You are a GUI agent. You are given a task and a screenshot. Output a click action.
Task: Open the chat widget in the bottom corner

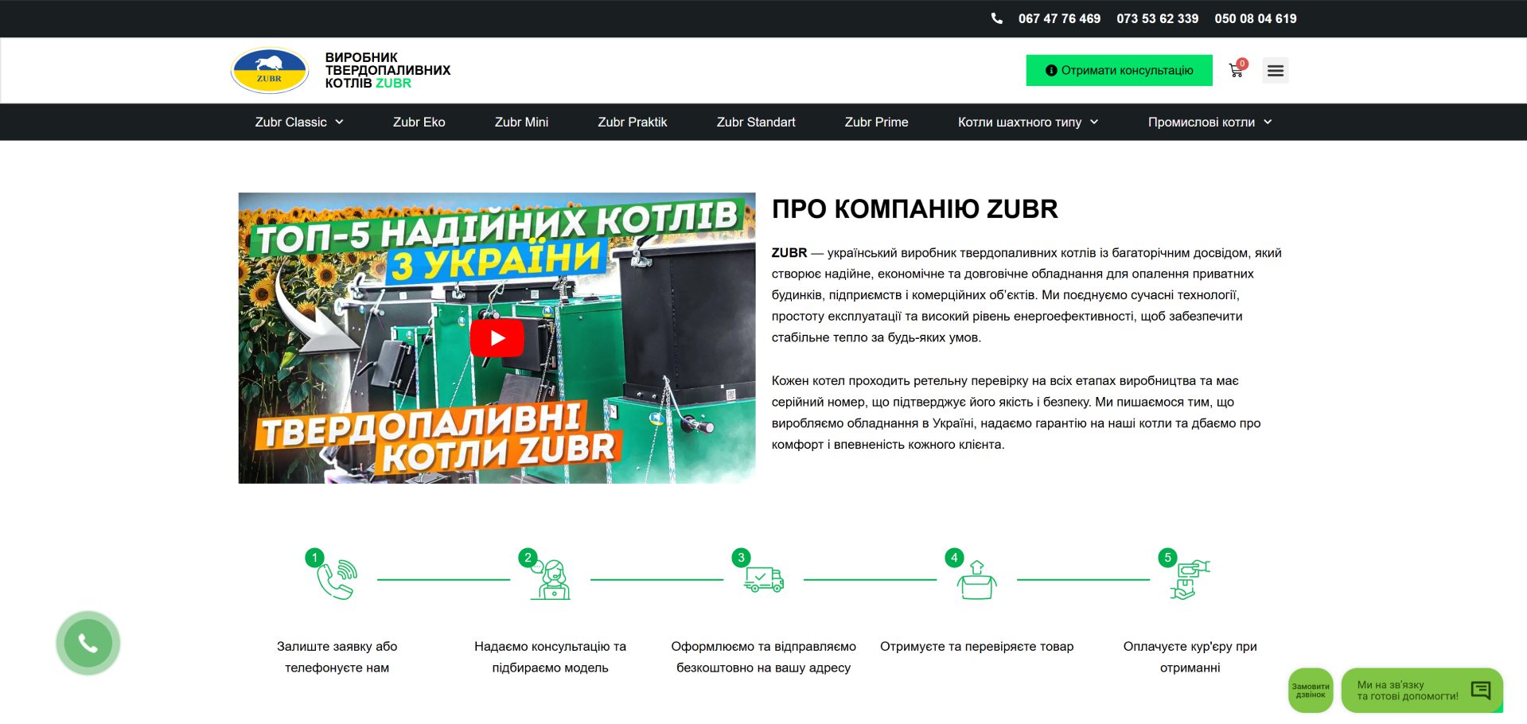pyautogui.click(x=1480, y=689)
